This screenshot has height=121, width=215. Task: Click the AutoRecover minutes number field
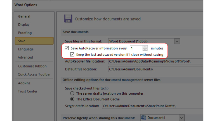tap(137, 48)
